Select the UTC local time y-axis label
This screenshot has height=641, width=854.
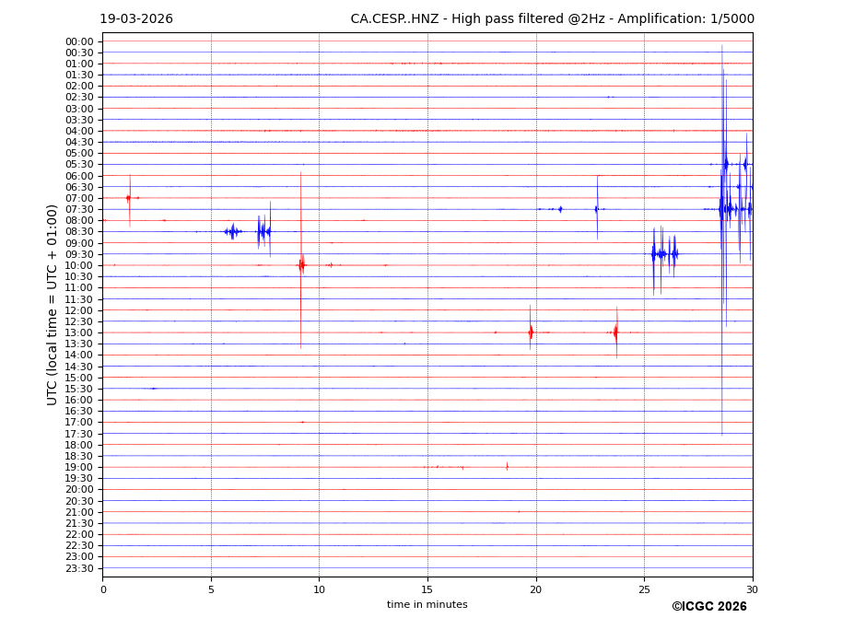tap(53, 305)
